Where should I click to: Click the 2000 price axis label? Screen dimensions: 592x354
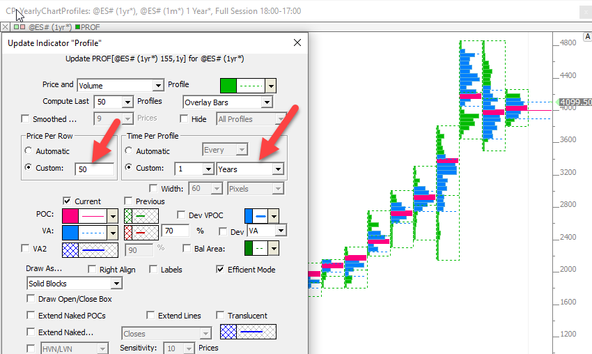pyautogui.click(x=568, y=269)
